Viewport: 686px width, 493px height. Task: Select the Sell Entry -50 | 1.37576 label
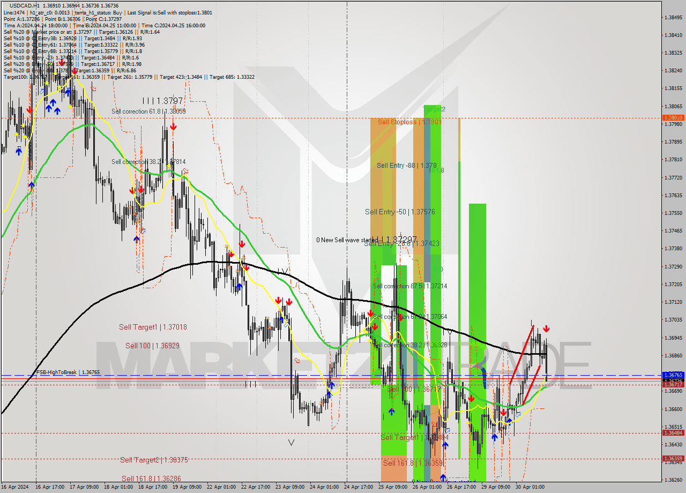[400, 212]
